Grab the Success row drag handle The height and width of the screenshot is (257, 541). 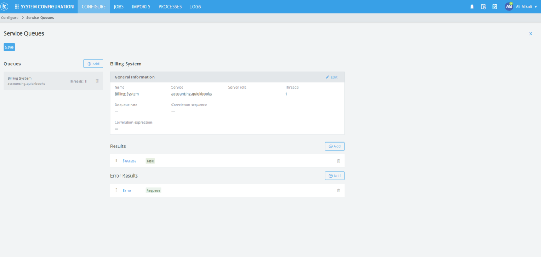(x=116, y=160)
